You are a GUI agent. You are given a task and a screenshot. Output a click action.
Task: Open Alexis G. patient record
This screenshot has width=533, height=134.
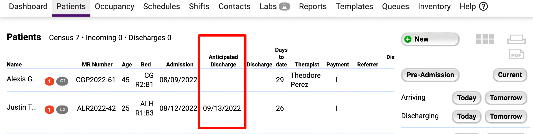22,79
